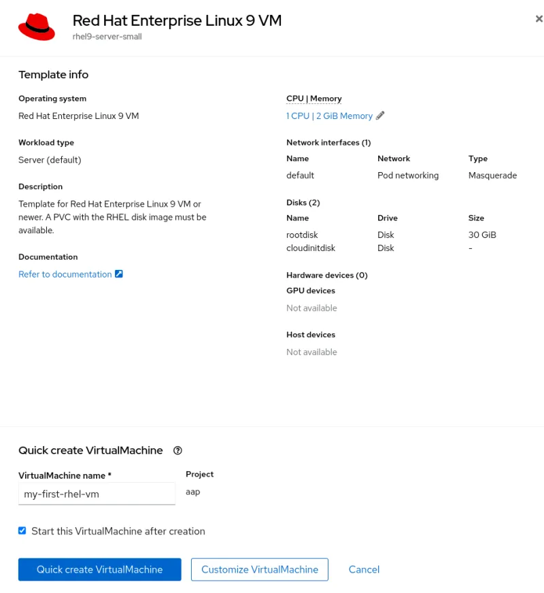Click the pencil edit icon beside Memory link
This screenshot has height=593, width=544.
pyautogui.click(x=379, y=116)
